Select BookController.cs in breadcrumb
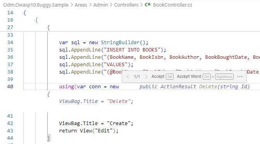The image size is (260, 144). pyautogui.click(x=172, y=5)
